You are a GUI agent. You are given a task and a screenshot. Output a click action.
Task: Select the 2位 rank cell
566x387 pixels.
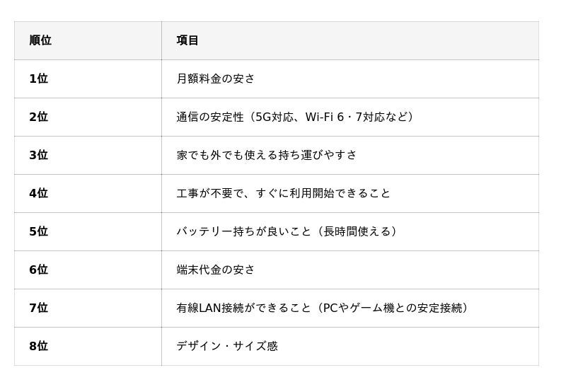tap(38, 117)
